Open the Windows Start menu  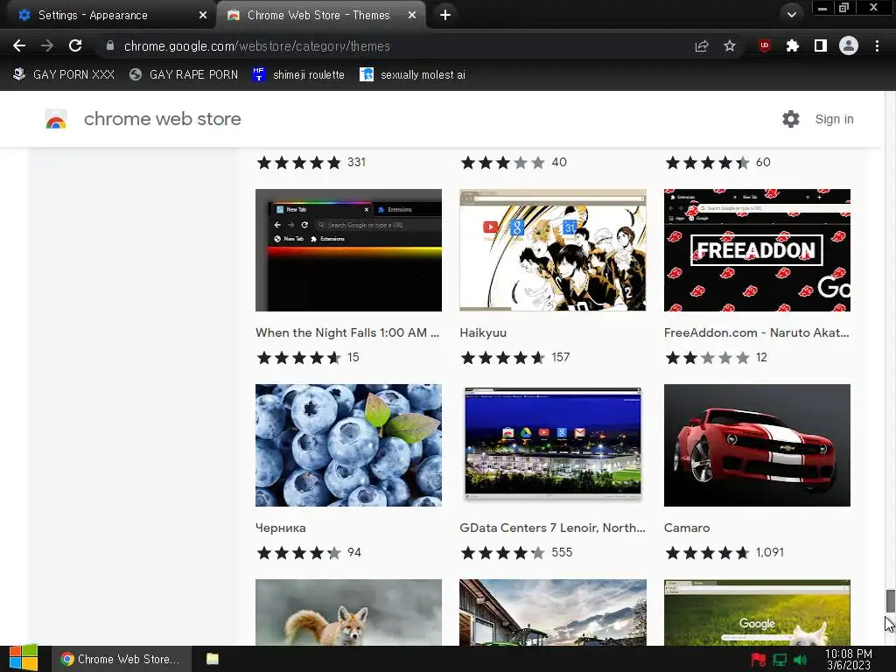(23, 658)
